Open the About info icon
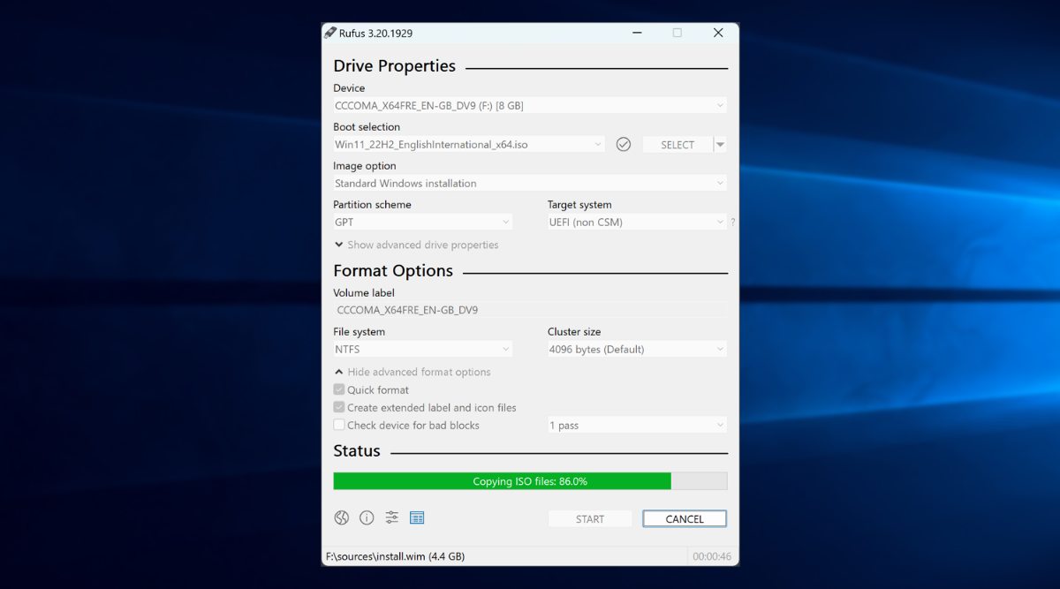The image size is (1060, 589). 367,517
